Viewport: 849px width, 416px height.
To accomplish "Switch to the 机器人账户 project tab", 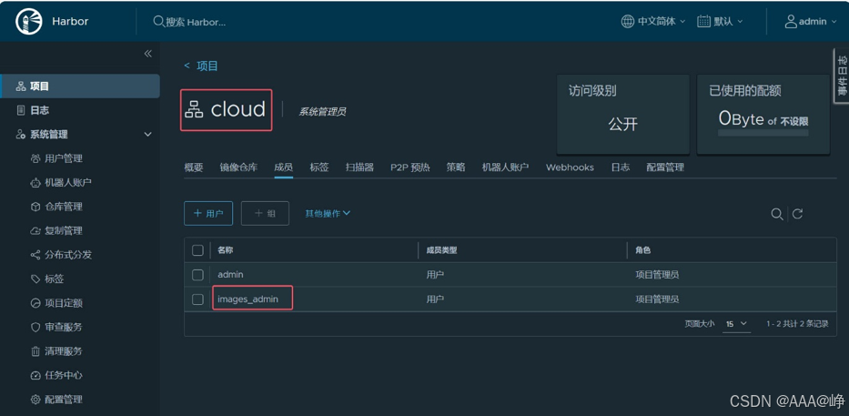I will coord(506,167).
